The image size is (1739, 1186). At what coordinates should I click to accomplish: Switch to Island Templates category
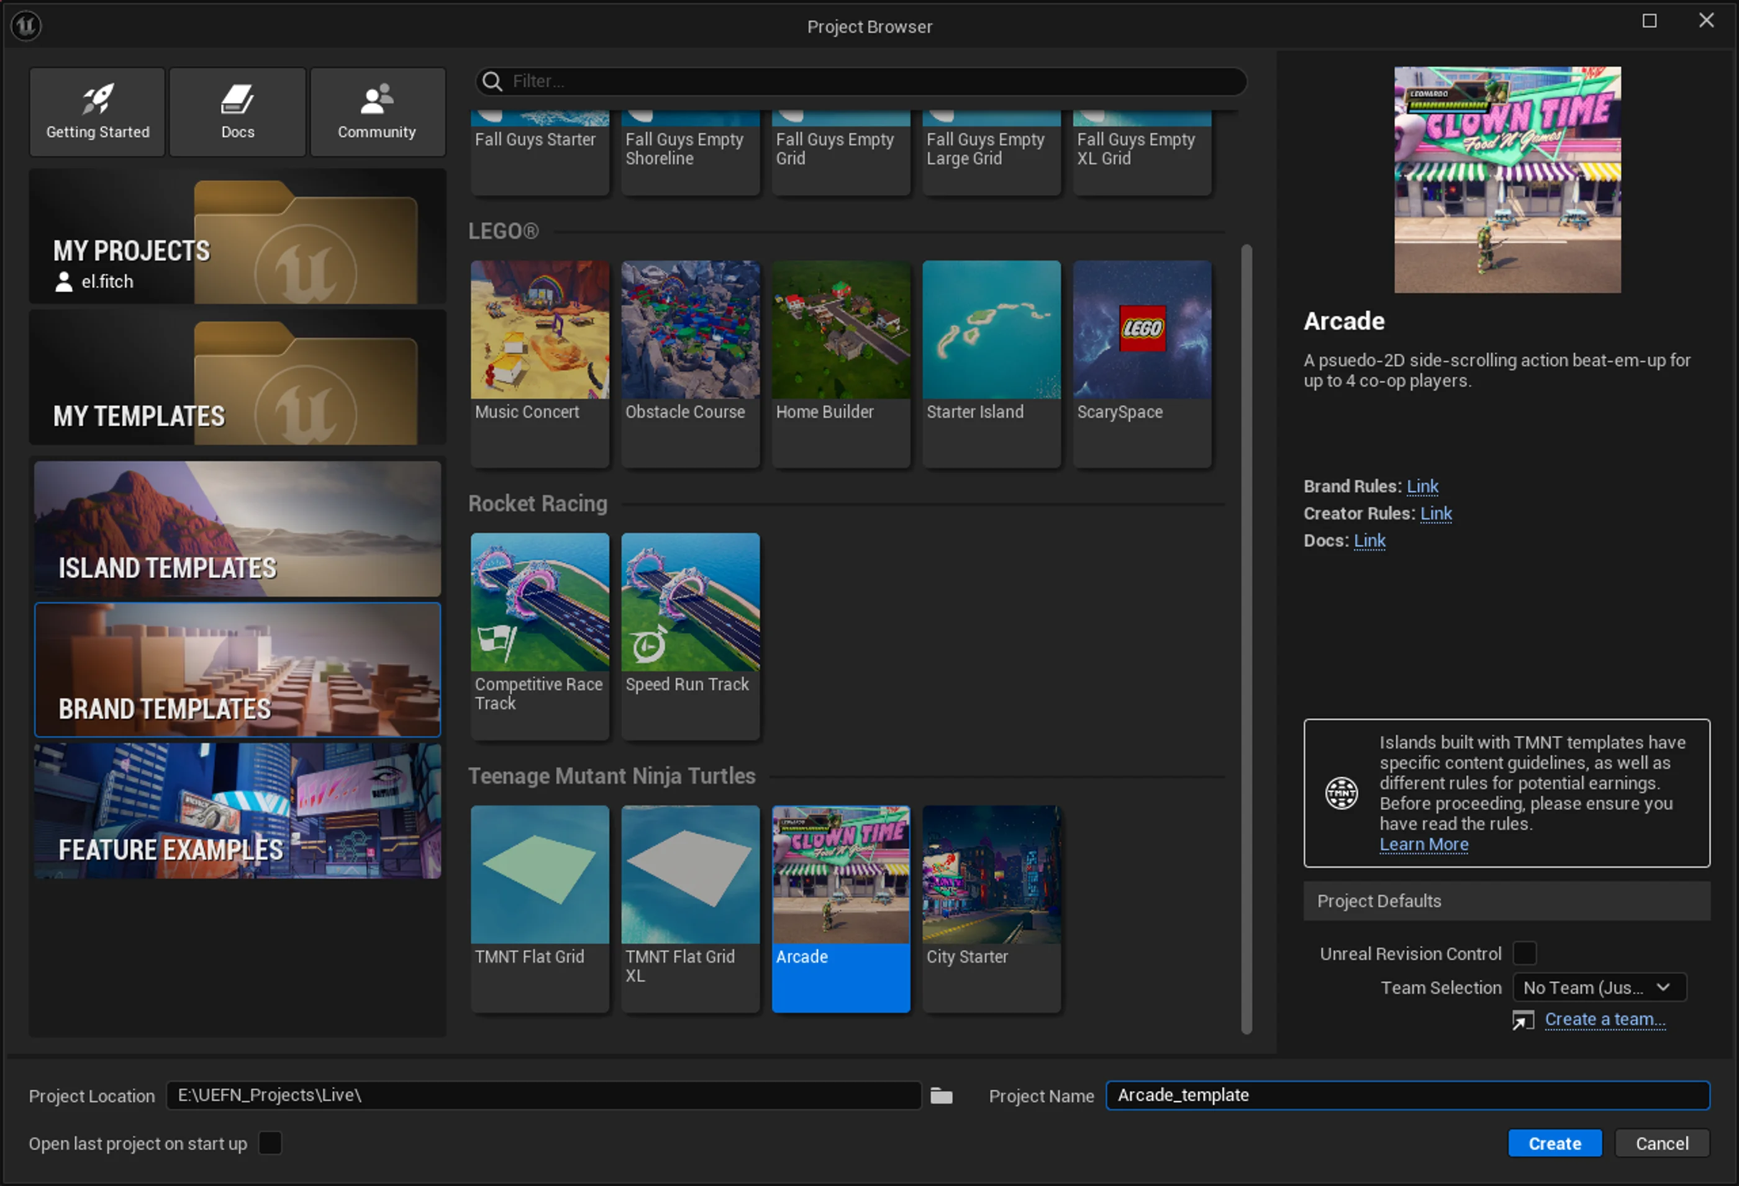(237, 529)
